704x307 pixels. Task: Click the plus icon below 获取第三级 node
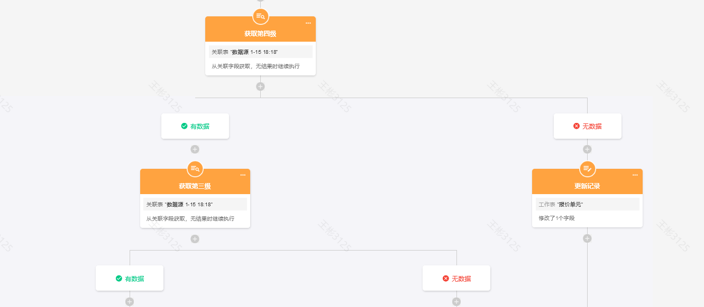[195, 238]
